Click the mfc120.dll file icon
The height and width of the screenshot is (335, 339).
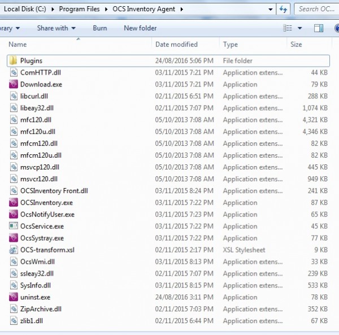14,120
